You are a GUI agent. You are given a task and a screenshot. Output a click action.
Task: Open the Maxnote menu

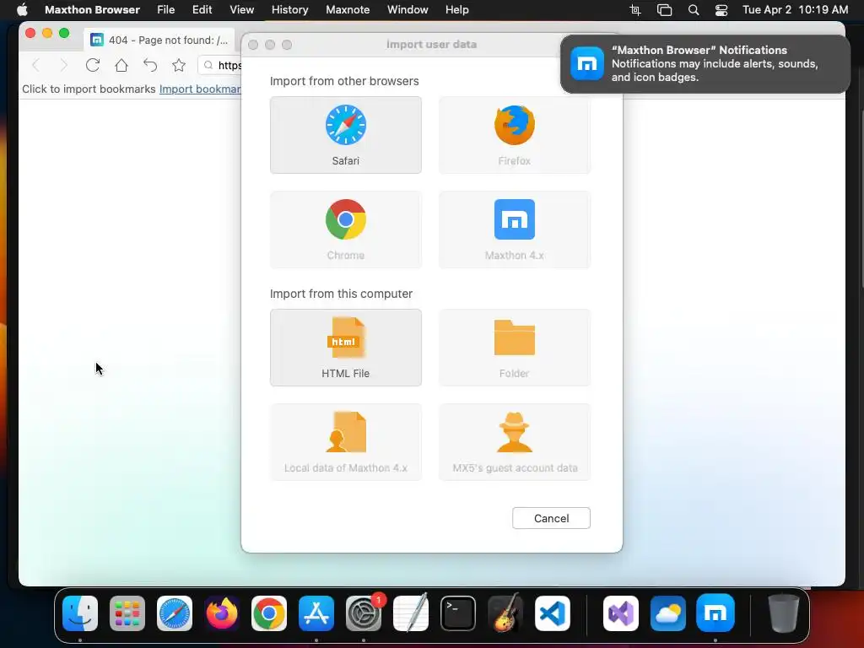348,10
